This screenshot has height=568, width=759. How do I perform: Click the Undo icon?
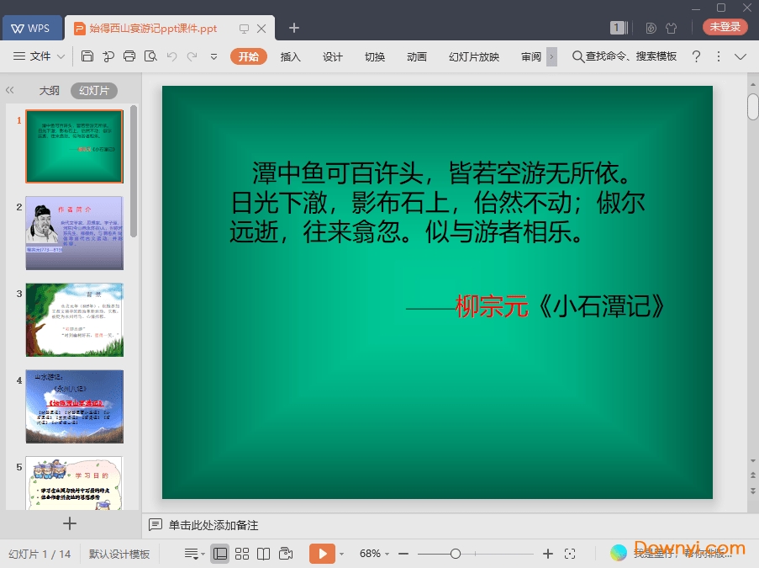pos(172,56)
